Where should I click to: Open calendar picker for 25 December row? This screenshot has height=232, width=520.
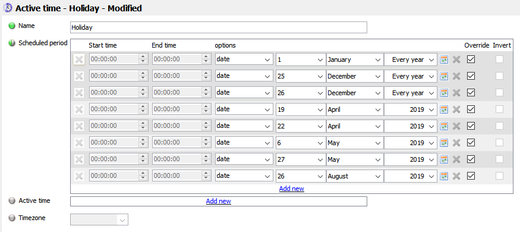point(444,76)
